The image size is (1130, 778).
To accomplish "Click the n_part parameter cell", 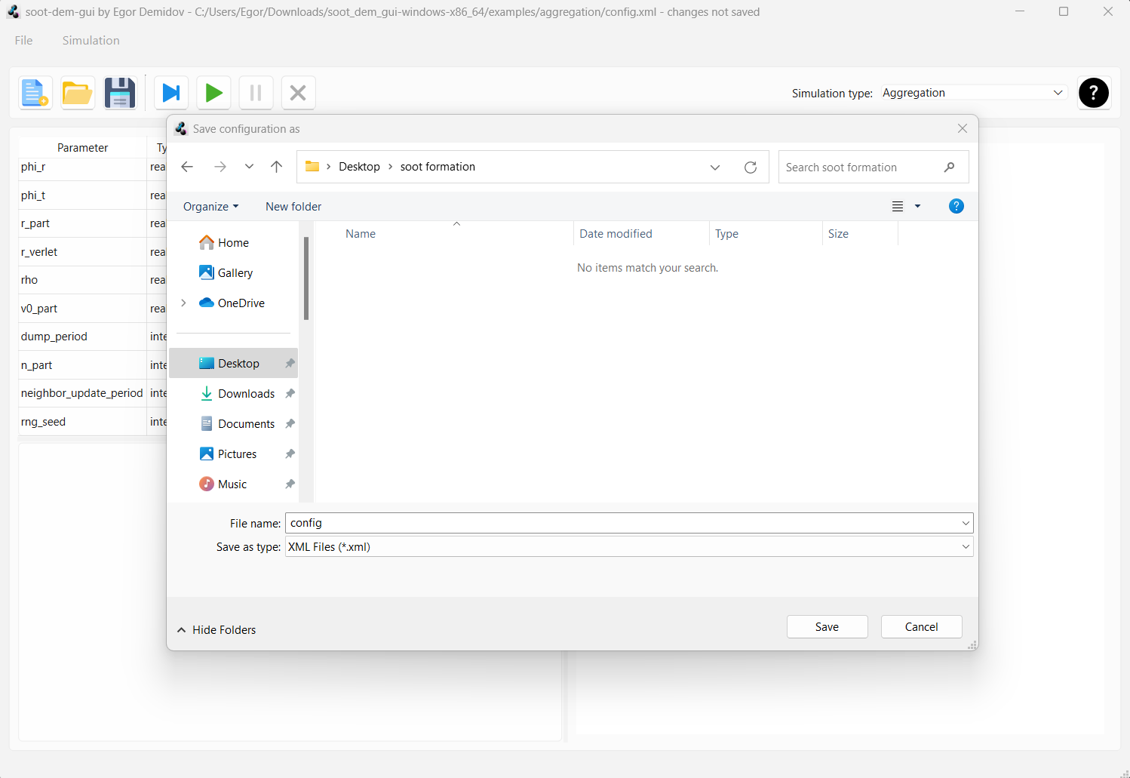I will (82, 365).
